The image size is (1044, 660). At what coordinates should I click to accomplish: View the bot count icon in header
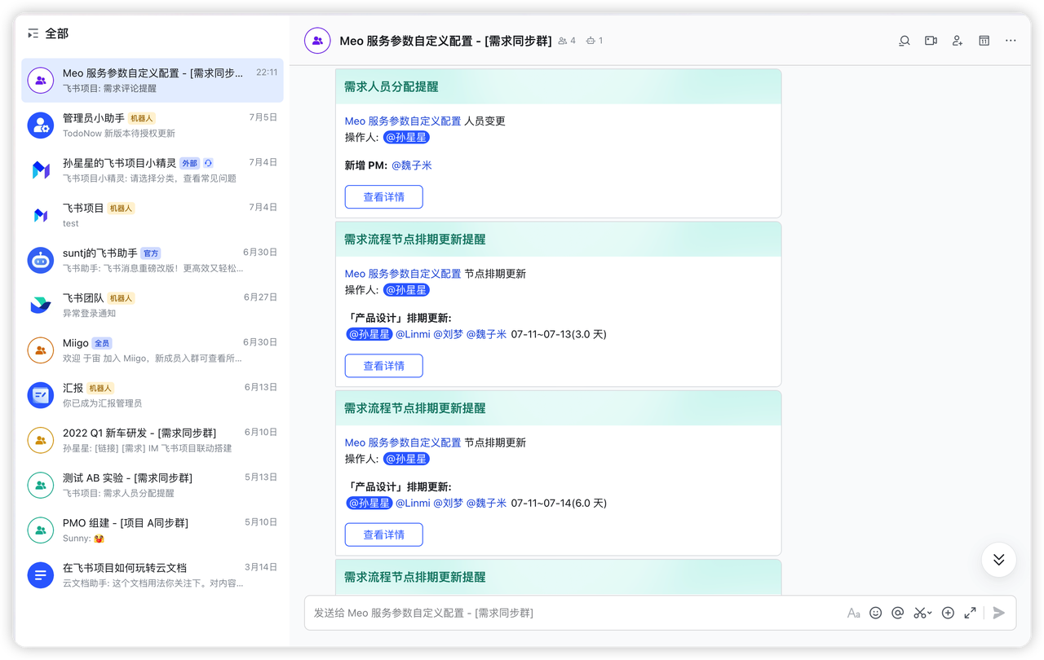(x=595, y=41)
